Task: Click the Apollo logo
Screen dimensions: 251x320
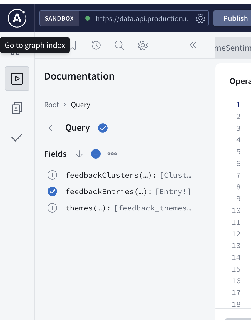Action: pyautogui.click(x=17, y=18)
